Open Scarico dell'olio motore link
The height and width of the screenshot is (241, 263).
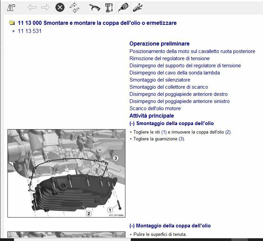click(x=155, y=108)
